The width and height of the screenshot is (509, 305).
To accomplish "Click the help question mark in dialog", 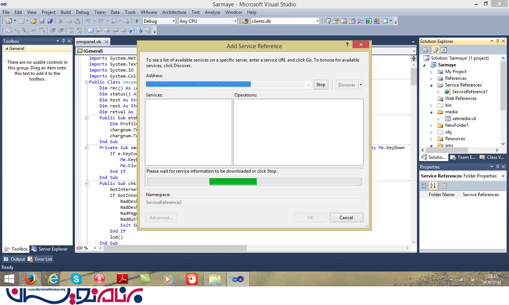I will pyautogui.click(x=347, y=44).
